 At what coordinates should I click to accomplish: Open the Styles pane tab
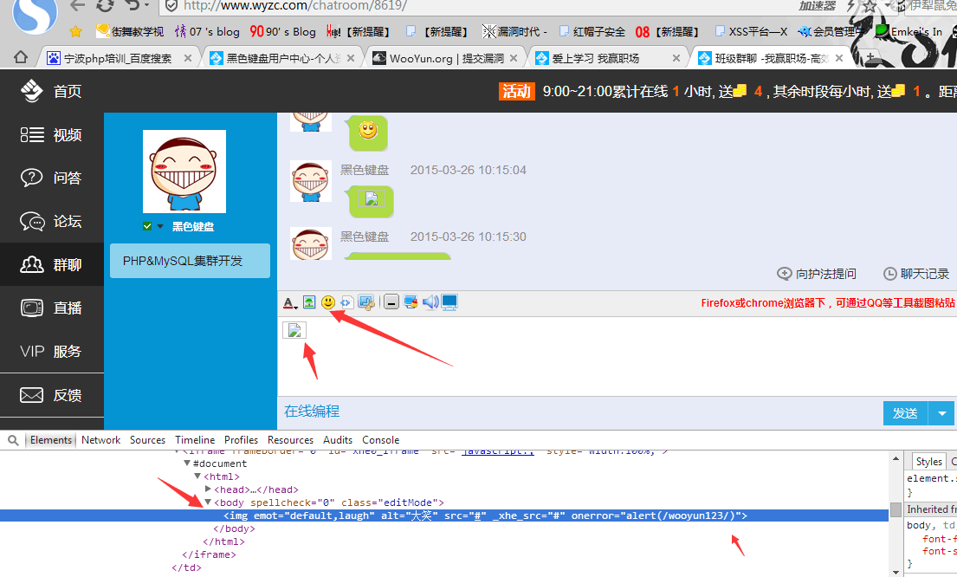point(929,462)
